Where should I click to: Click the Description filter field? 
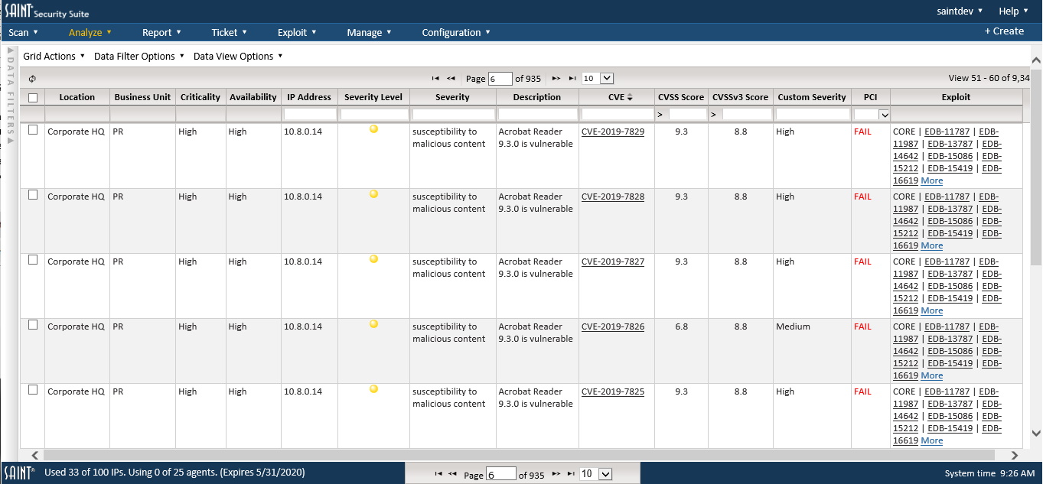537,114
